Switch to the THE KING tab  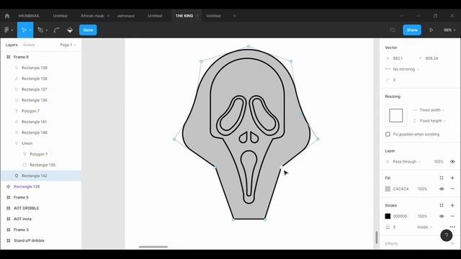[x=184, y=16]
